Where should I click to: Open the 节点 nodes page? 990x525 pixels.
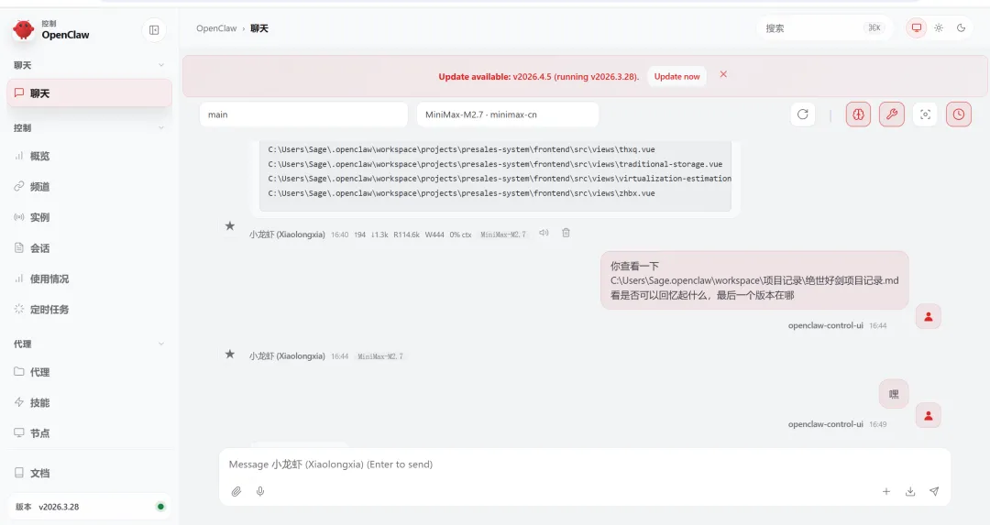pyautogui.click(x=89, y=432)
